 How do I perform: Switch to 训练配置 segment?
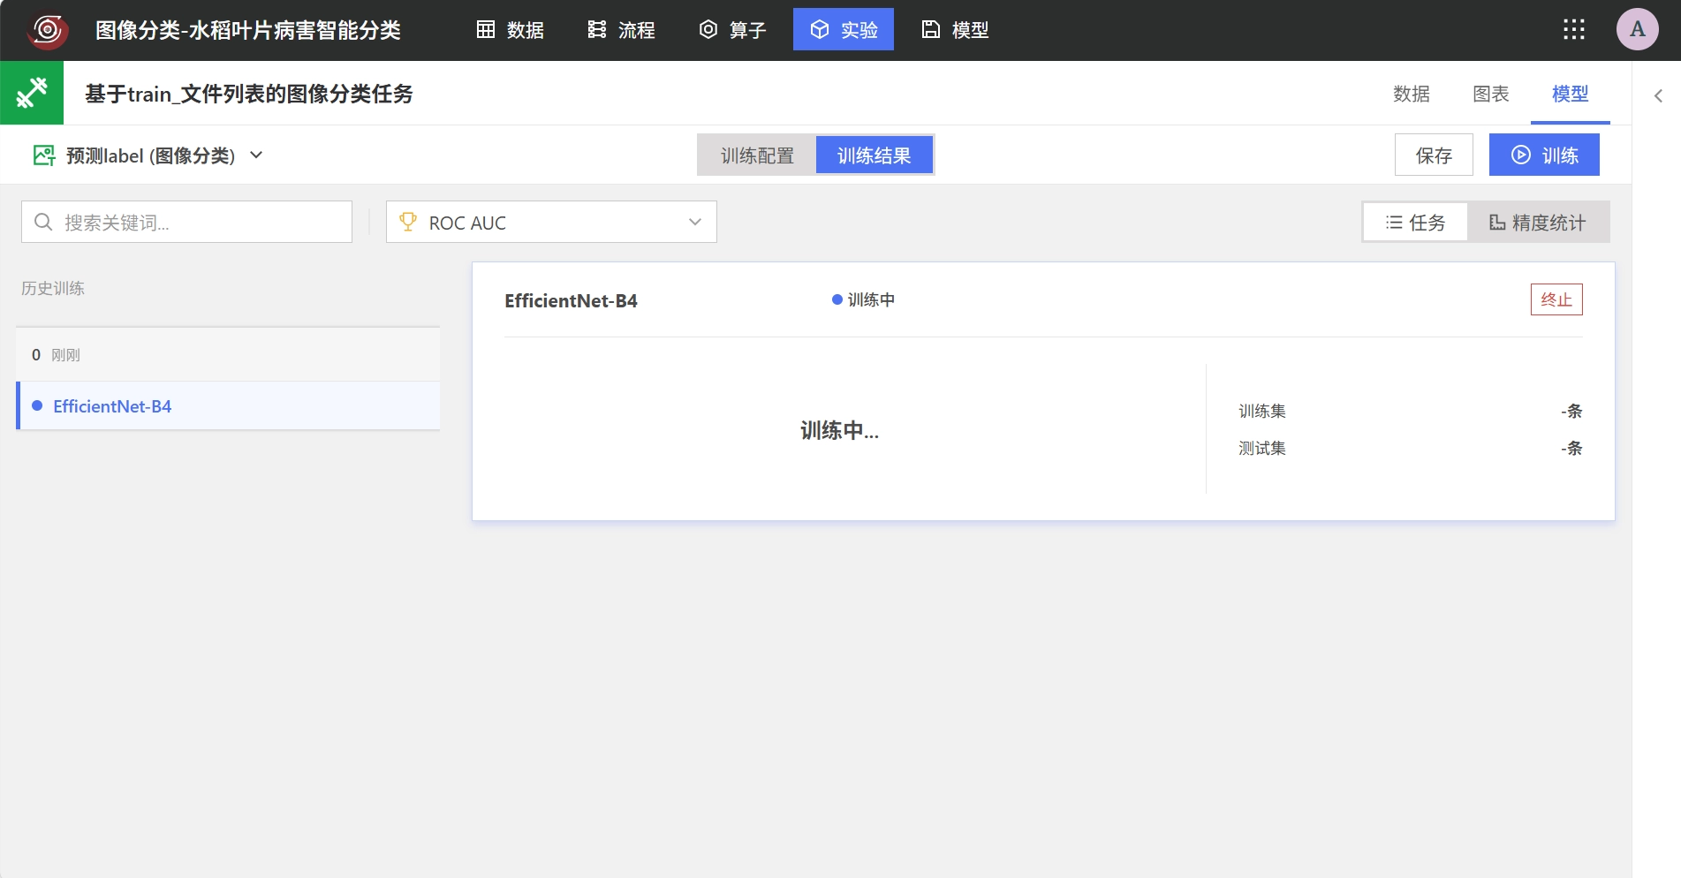click(757, 155)
